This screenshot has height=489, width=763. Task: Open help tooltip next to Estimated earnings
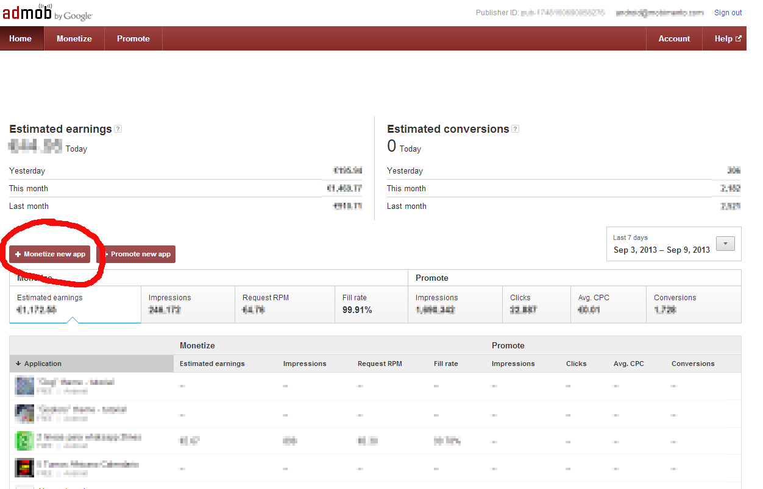(118, 129)
